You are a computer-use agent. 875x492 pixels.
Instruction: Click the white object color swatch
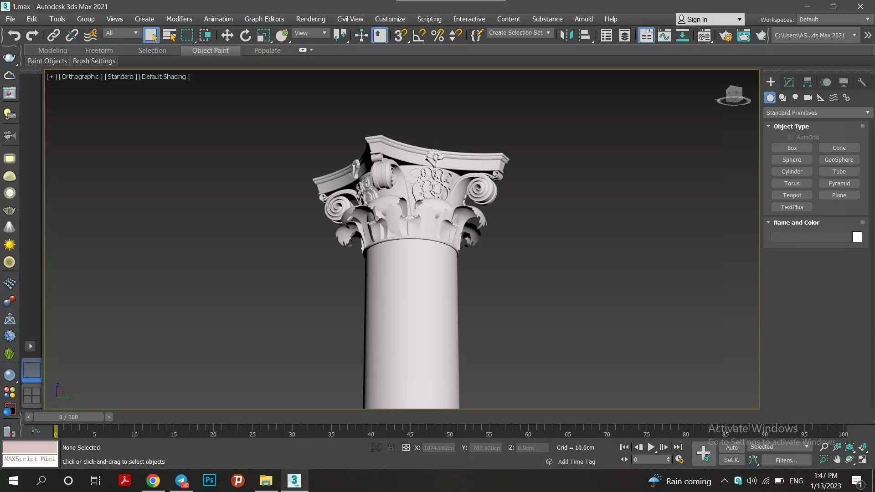[857, 237]
